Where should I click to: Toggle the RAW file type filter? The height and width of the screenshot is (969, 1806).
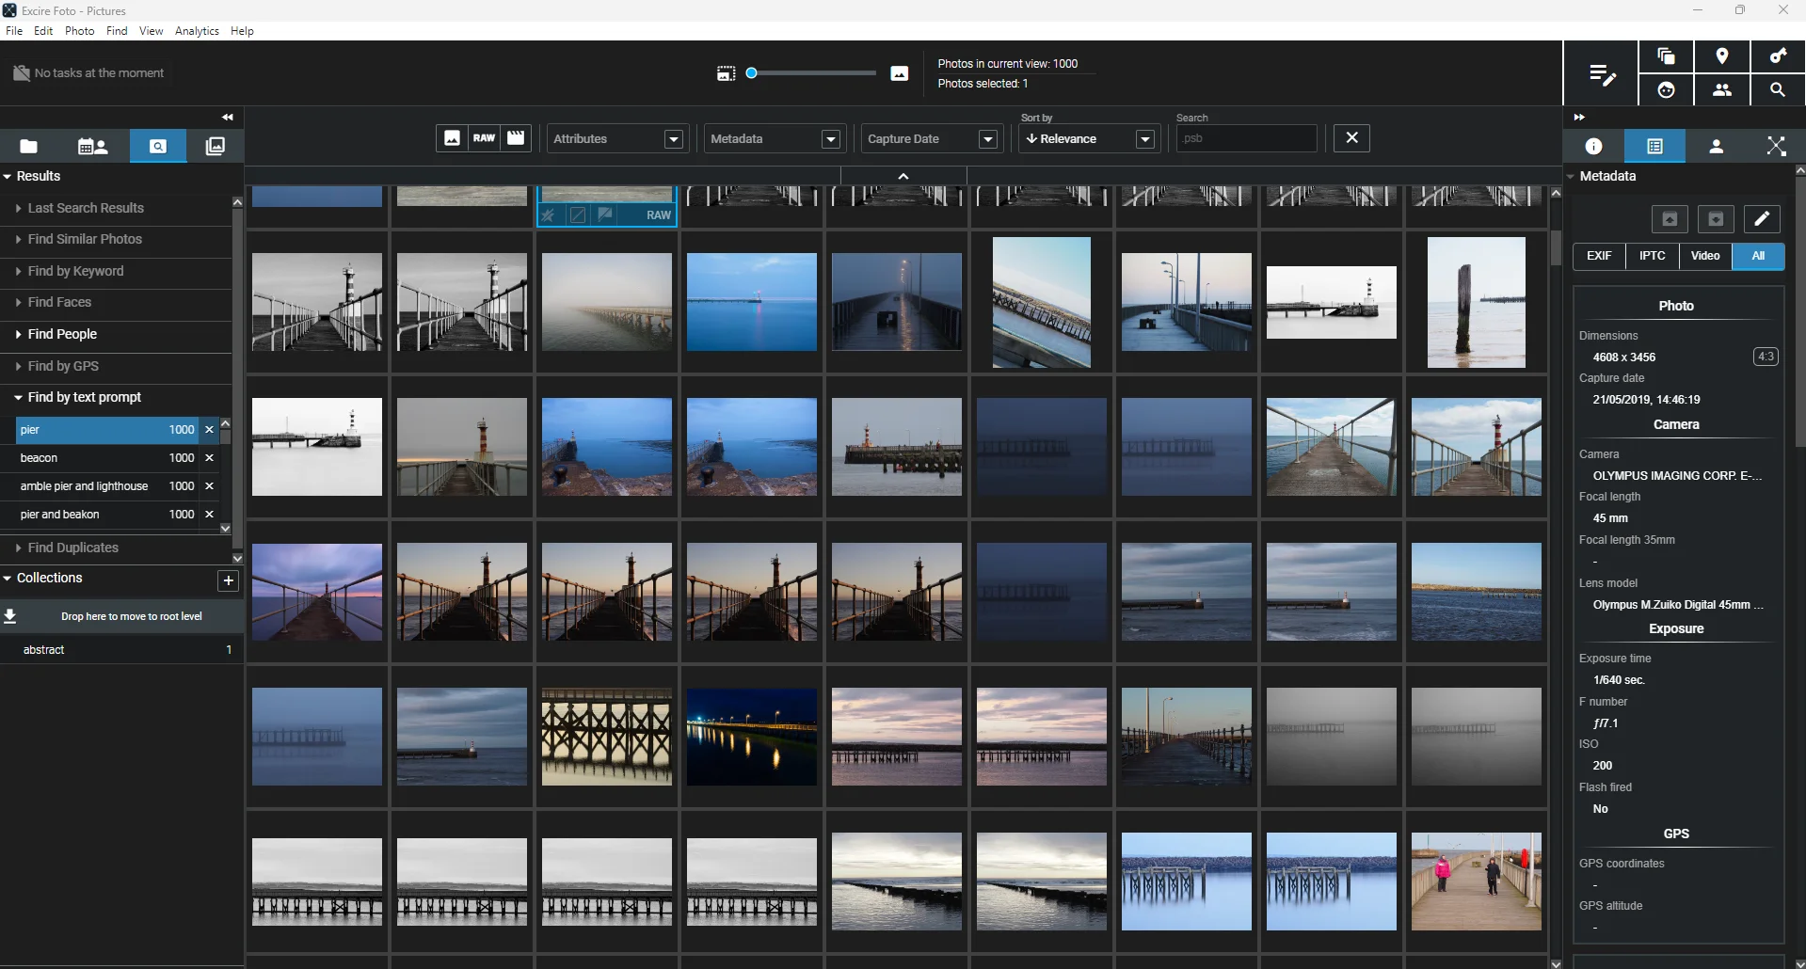coord(484,138)
